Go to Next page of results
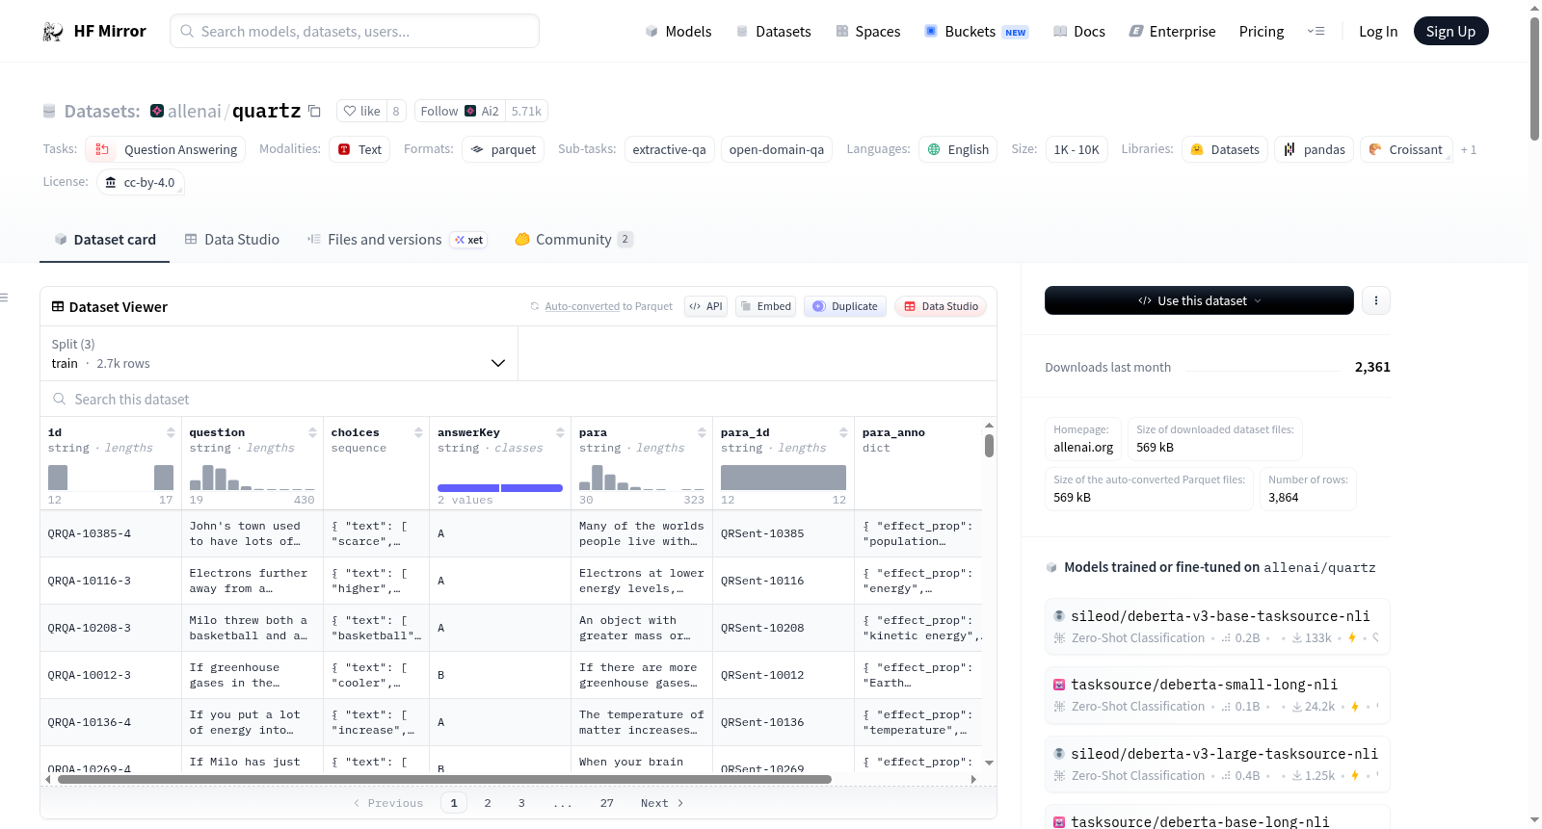This screenshot has height=829, width=1542. tap(662, 803)
